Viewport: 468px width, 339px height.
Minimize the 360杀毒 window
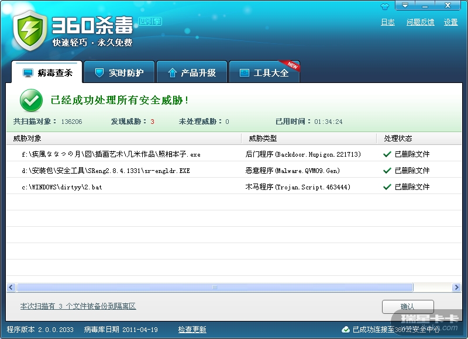tap(425, 5)
